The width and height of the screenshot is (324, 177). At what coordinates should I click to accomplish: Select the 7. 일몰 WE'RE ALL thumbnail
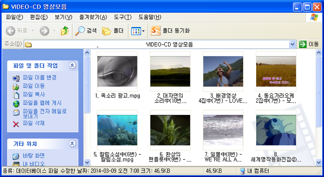coord(223,130)
